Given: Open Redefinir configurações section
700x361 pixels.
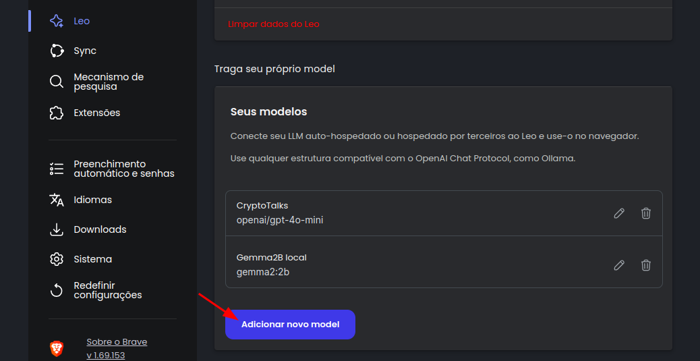Looking at the screenshot, I should tap(107, 290).
